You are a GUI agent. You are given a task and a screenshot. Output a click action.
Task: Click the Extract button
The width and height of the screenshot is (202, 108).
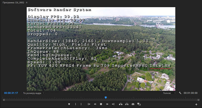point(127,104)
